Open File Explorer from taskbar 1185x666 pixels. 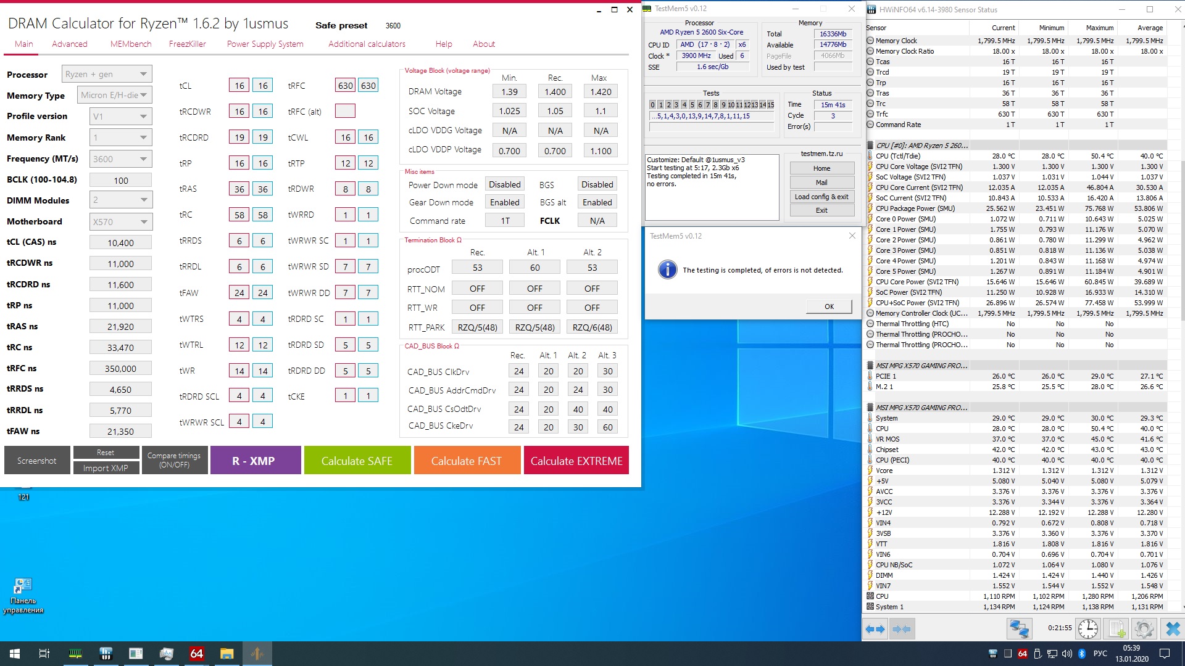click(x=227, y=654)
